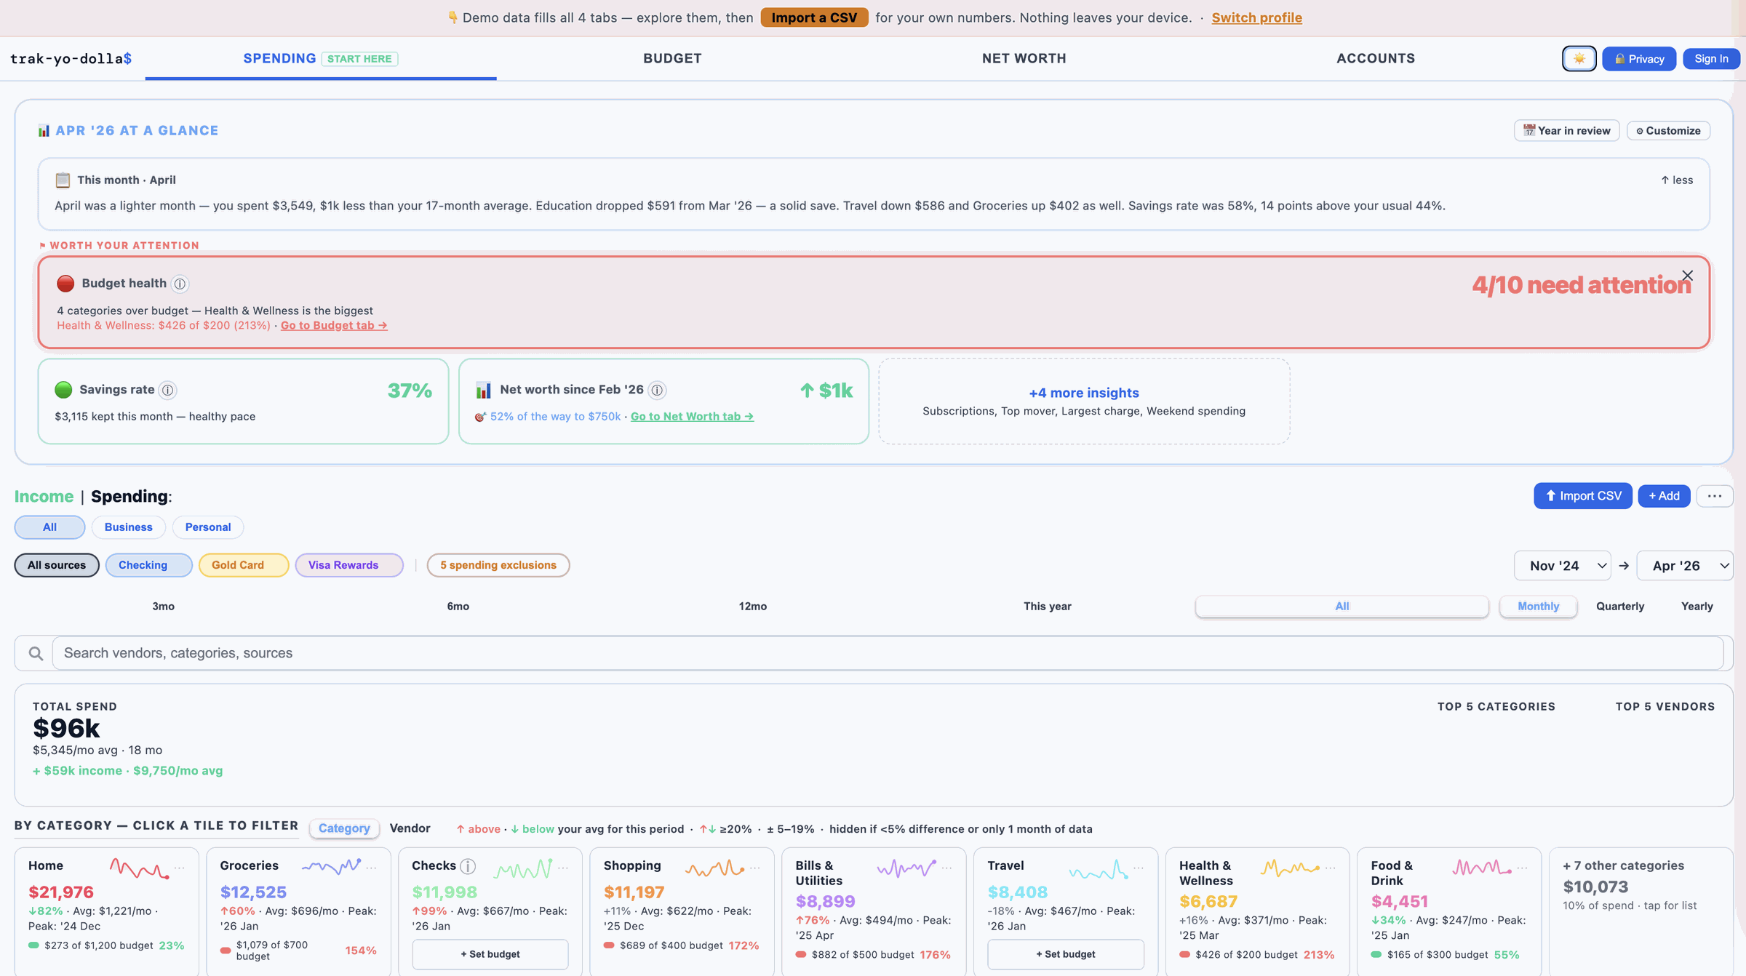
Task: Switch grouping to Yearly
Action: [x=1697, y=607]
